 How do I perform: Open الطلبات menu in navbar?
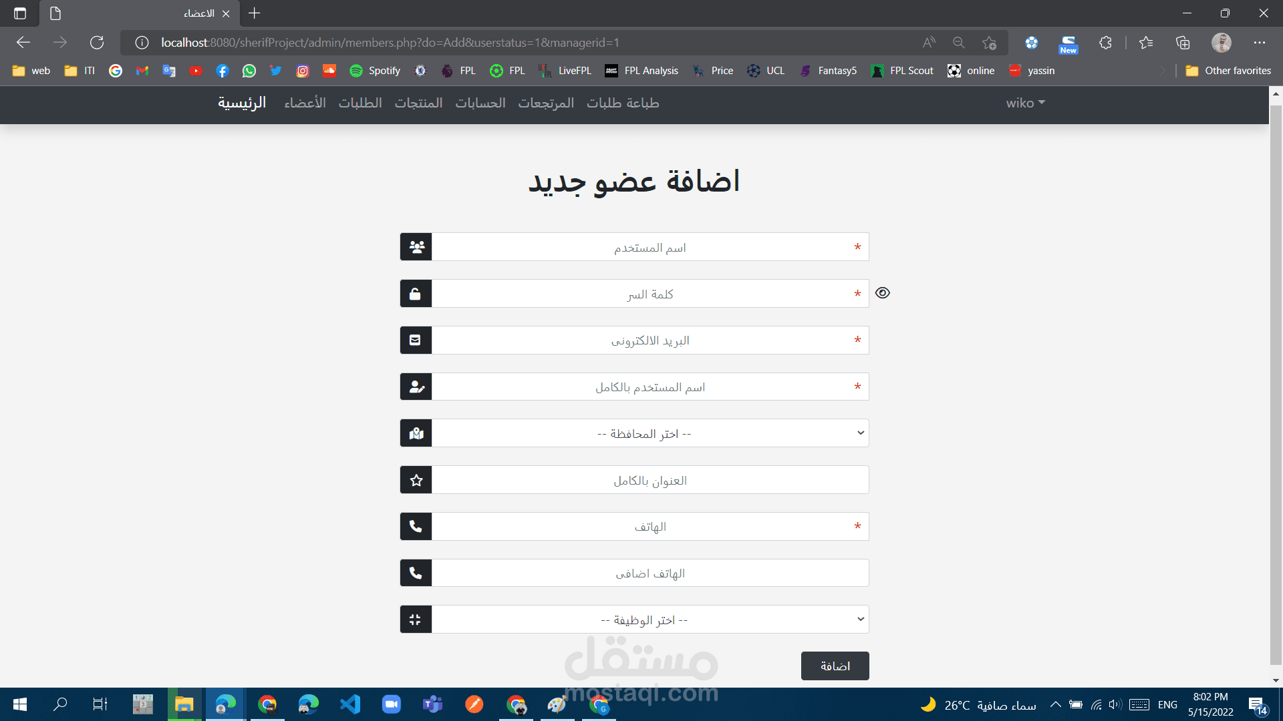click(x=360, y=103)
